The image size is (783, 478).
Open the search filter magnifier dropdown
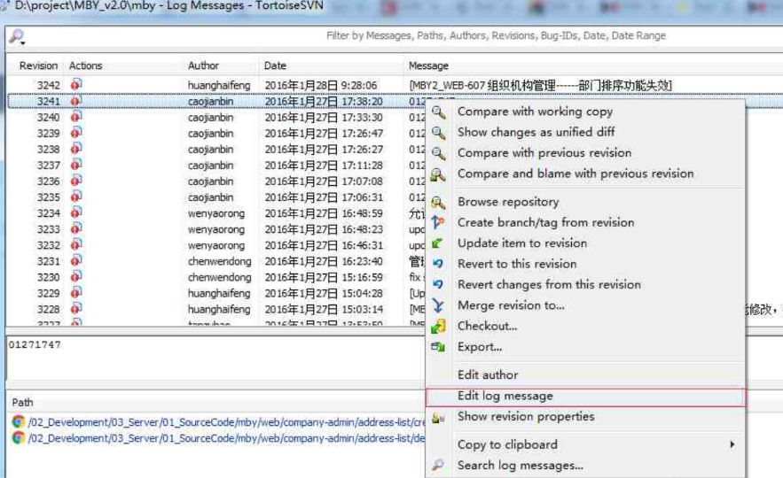tap(18, 36)
